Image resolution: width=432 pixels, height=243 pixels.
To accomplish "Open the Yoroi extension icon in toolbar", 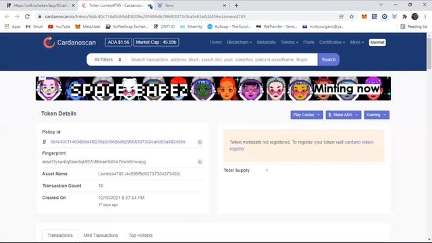I will click(394, 16).
